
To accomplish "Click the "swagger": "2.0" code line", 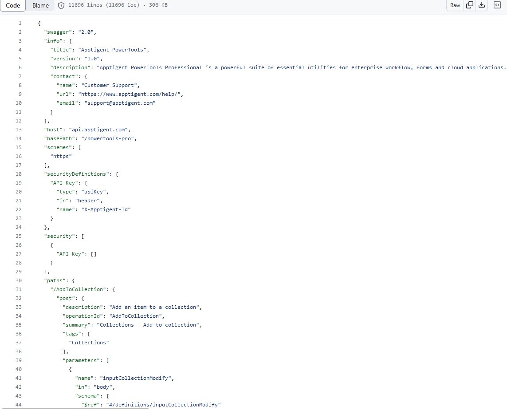I will pyautogui.click(x=70, y=32).
